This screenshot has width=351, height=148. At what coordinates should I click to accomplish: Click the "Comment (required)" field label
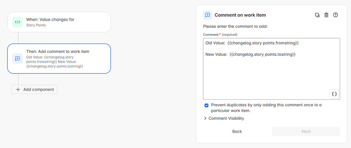220,35
